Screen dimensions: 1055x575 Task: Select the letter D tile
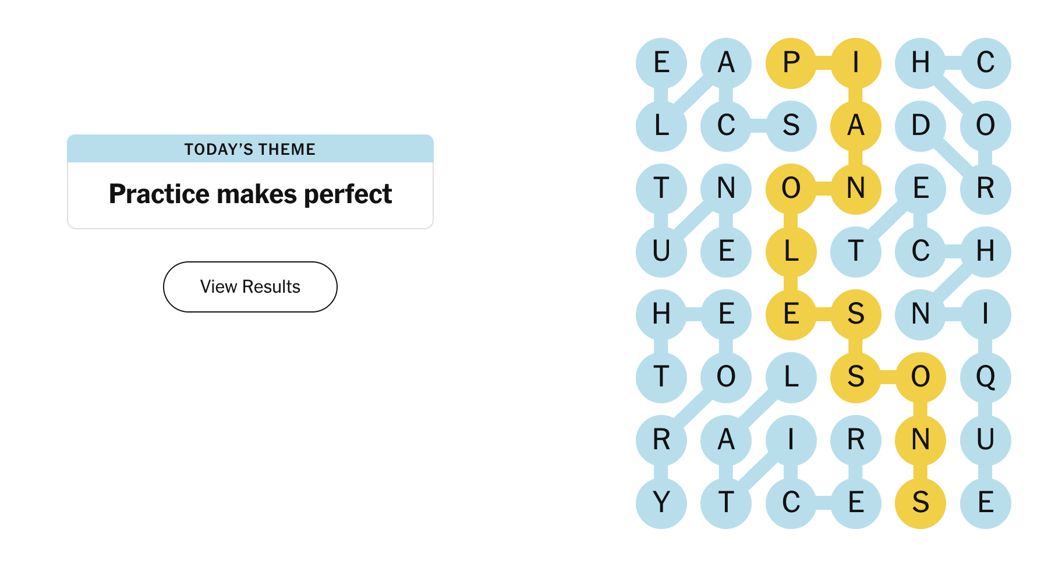point(921,126)
